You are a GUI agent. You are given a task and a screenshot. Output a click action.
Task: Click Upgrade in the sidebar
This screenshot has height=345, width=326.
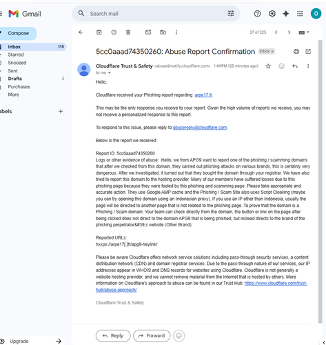(x=19, y=341)
